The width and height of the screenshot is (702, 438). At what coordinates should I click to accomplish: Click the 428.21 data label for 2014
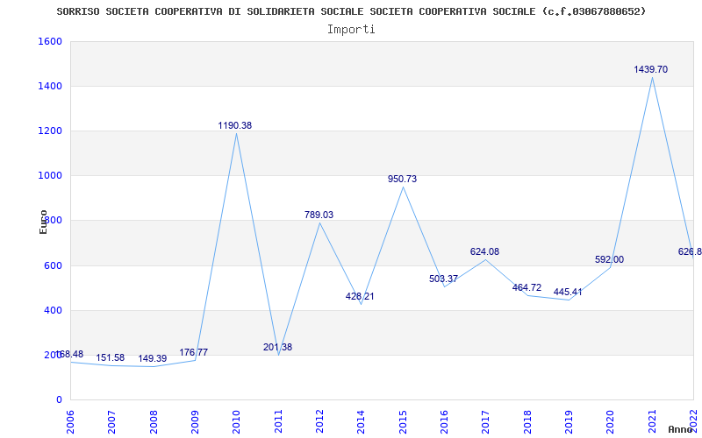pos(360,296)
